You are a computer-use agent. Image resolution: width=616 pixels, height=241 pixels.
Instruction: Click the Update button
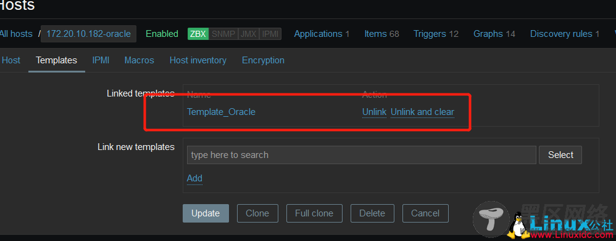pos(206,213)
